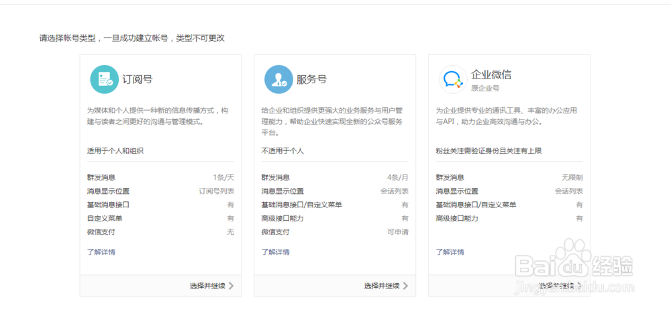The height and width of the screenshot is (310, 671).
Task: Open 了解详情 link under 企业微信
Action: 450,252
